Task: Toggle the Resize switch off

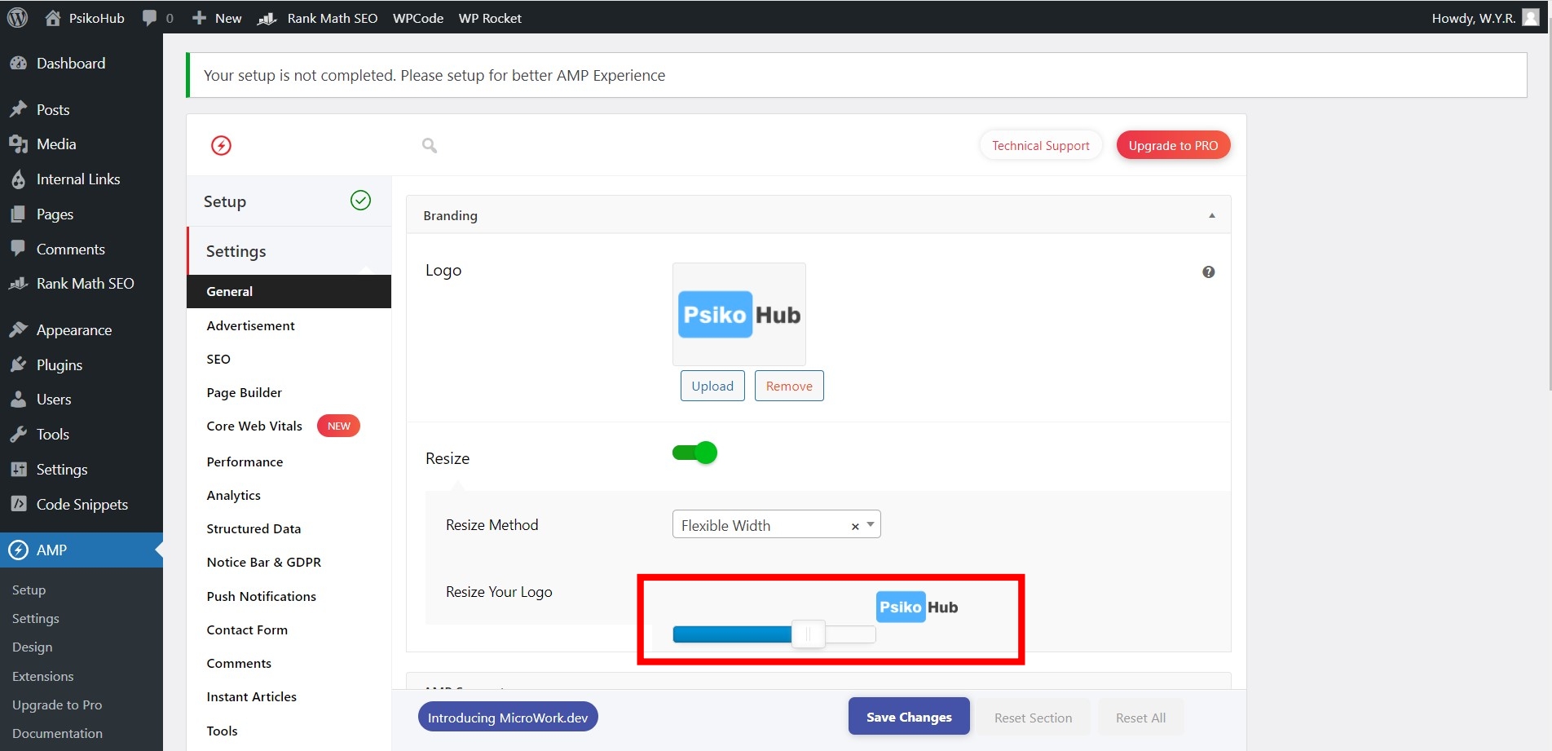Action: 694,453
